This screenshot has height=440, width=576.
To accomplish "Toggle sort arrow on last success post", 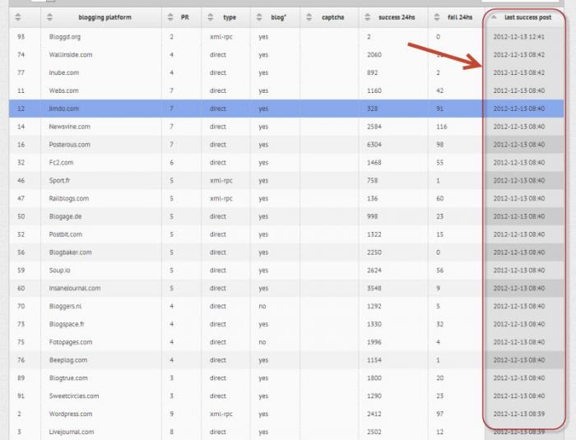I will pyautogui.click(x=494, y=17).
